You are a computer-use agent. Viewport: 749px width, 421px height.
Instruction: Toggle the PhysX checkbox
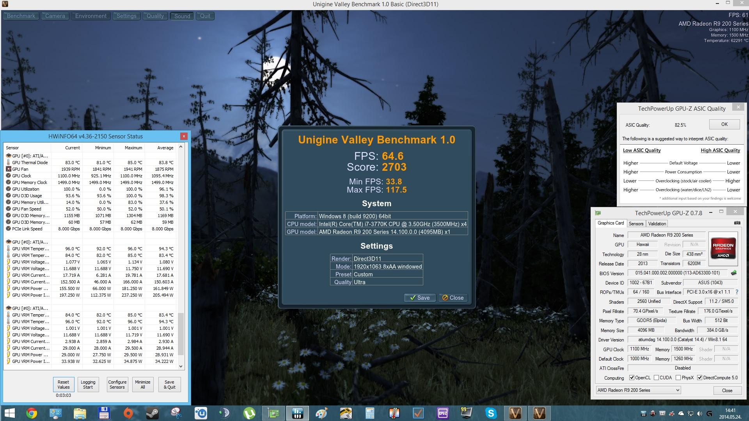(678, 378)
